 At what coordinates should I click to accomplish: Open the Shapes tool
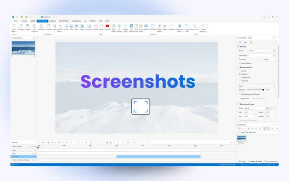pos(28,27)
